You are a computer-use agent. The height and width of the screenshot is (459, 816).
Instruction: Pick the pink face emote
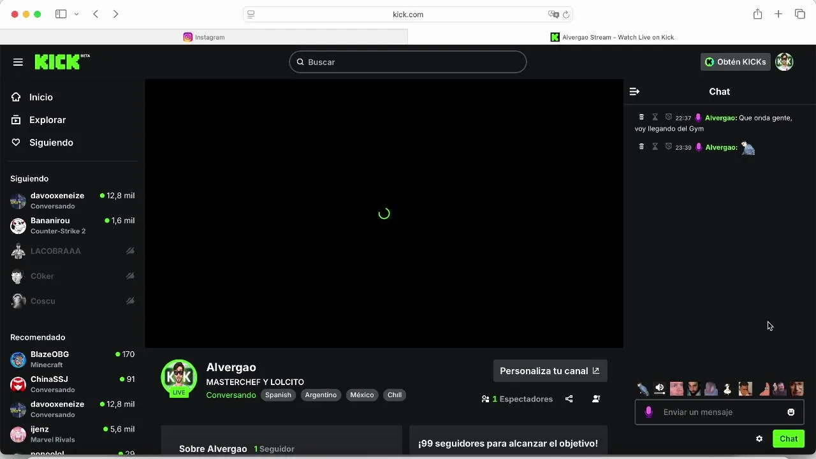point(676,388)
